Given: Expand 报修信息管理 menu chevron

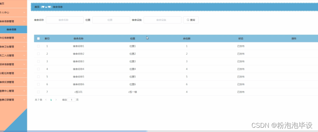Looking at the screenshot, I should (24, 65).
